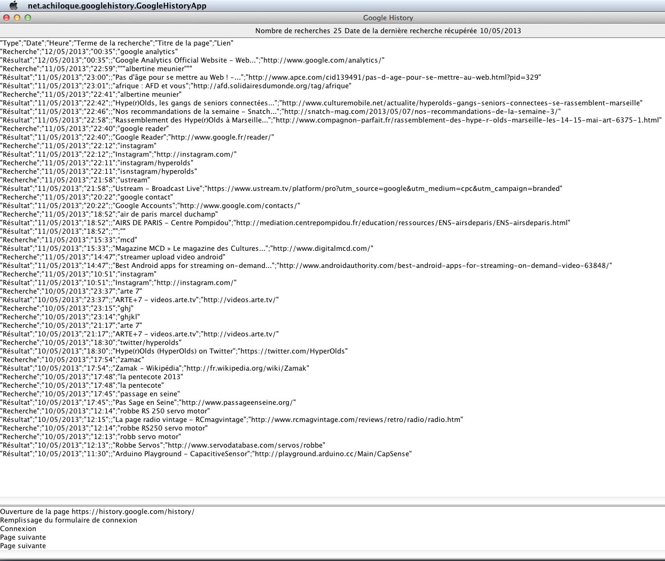Select the "isnstagram/hyperolds" search row
Viewport: 665px width, 561px height.
pos(99,172)
